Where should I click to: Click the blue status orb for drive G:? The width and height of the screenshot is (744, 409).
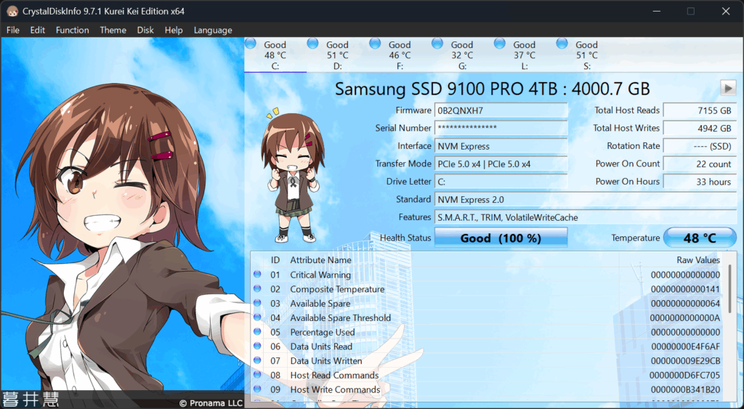(437, 43)
